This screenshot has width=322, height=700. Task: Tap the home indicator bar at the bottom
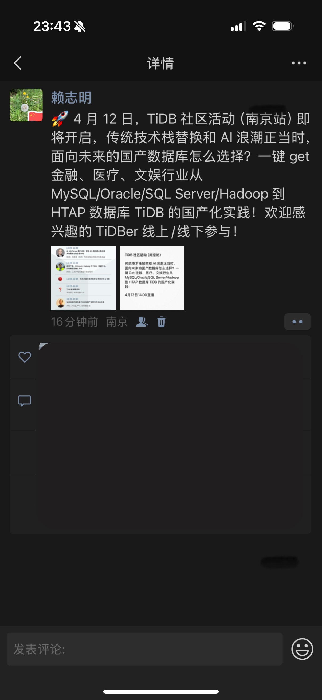[161, 691]
